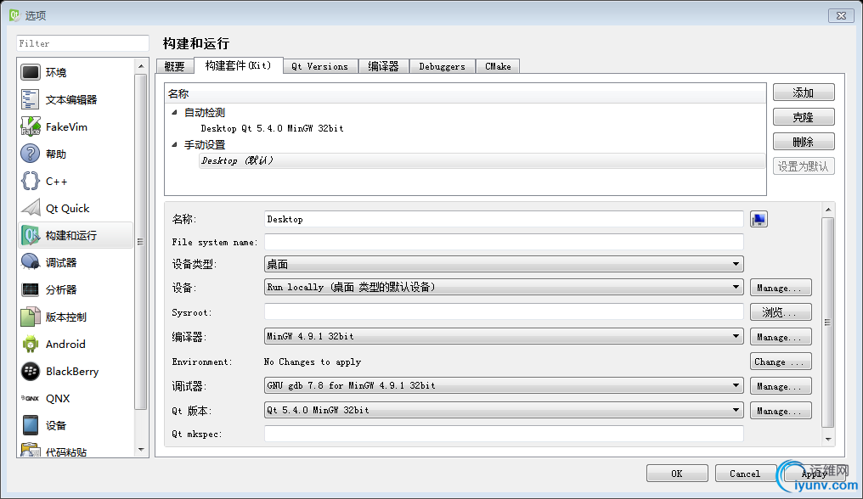Click Manage button for 设备 row
This screenshot has height=499, width=863.
(x=781, y=288)
